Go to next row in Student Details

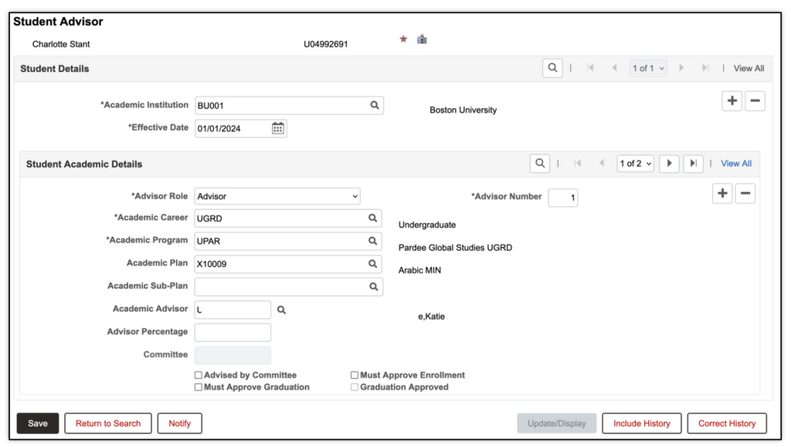pyautogui.click(x=681, y=68)
